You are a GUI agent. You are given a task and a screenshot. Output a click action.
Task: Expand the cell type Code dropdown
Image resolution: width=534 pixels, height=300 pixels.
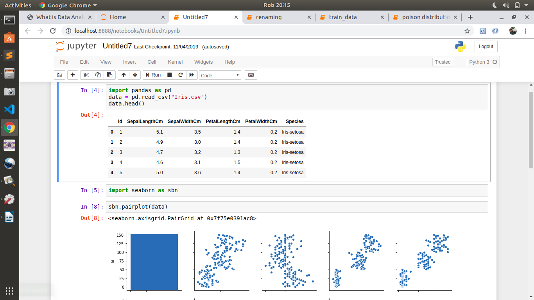220,75
